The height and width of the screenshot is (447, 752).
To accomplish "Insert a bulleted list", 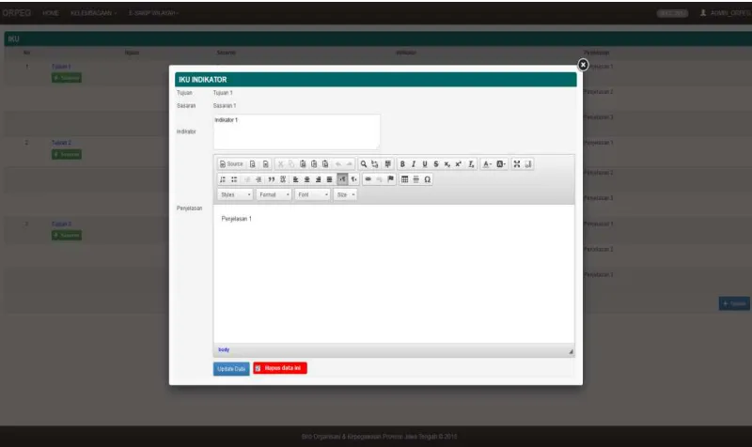I will click(x=234, y=179).
